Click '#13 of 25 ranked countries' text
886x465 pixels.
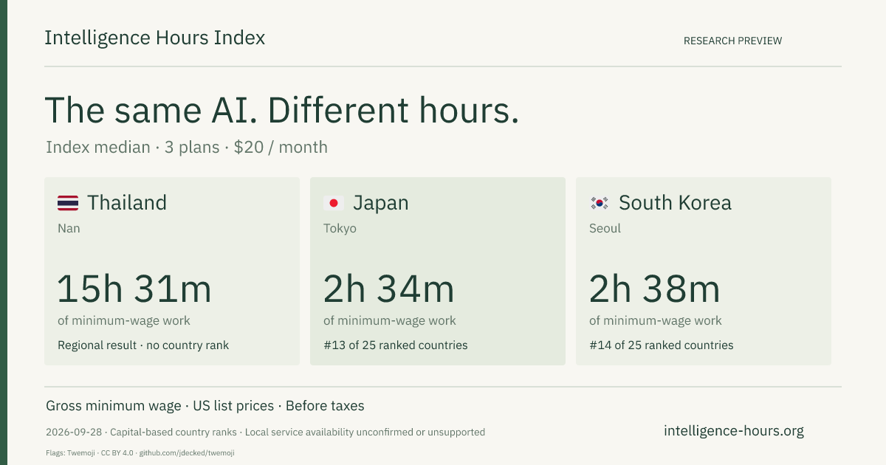tap(396, 345)
